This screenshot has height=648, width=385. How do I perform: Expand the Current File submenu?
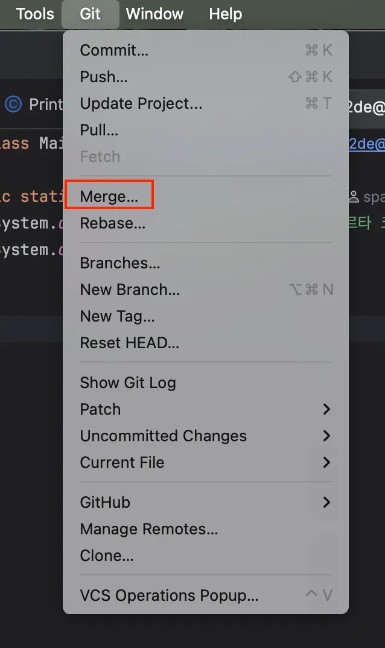point(326,462)
